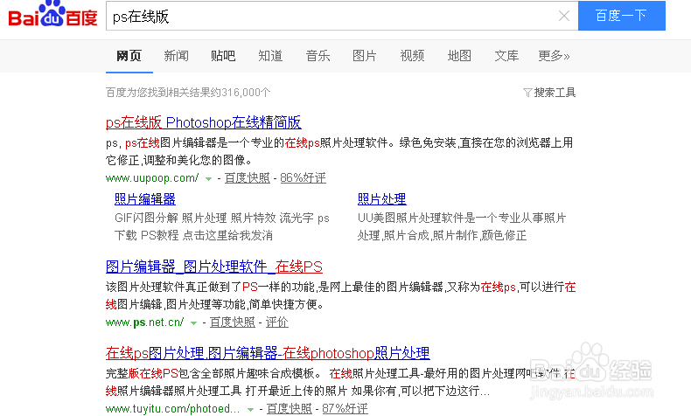Click the www.tuyitu.com/photoed... URL
Image resolution: width=691 pixels, height=416 pixels.
(173, 408)
